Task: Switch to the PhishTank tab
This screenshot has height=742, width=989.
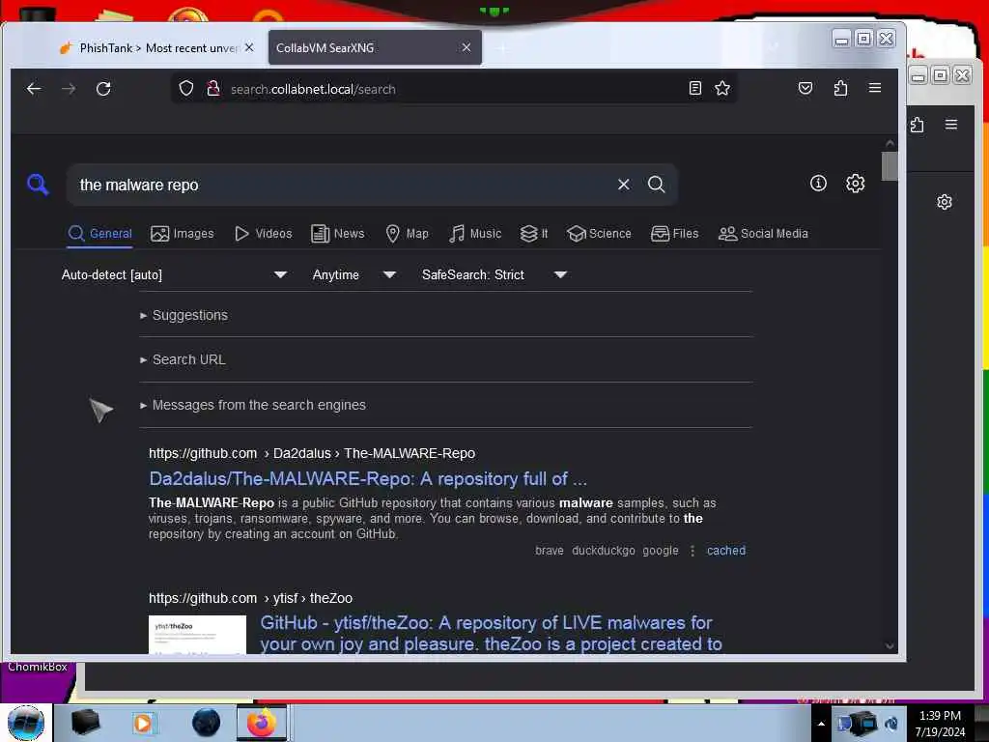Action: pyautogui.click(x=156, y=48)
